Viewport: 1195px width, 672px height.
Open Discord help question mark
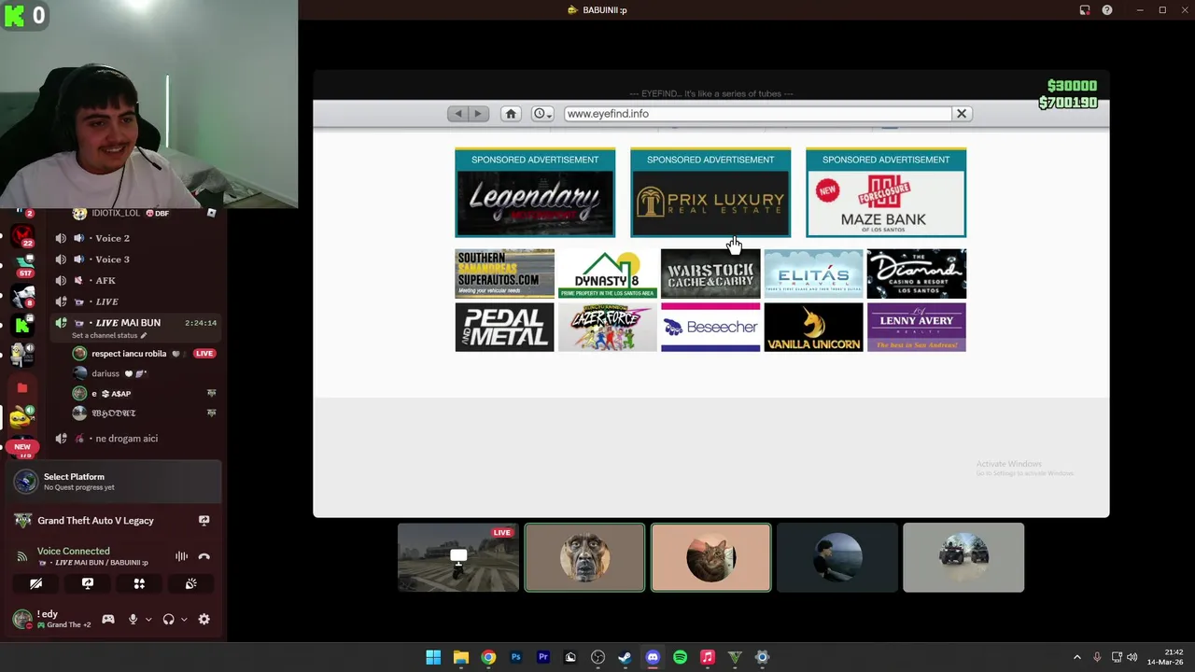1107,9
